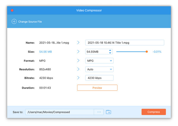Click the arrow chevron in Name row
Image resolution: width=178 pixels, height=126 pixels.
pos(78,43)
